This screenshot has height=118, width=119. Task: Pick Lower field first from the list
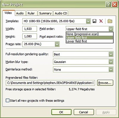pyautogui.click(x=90, y=41)
